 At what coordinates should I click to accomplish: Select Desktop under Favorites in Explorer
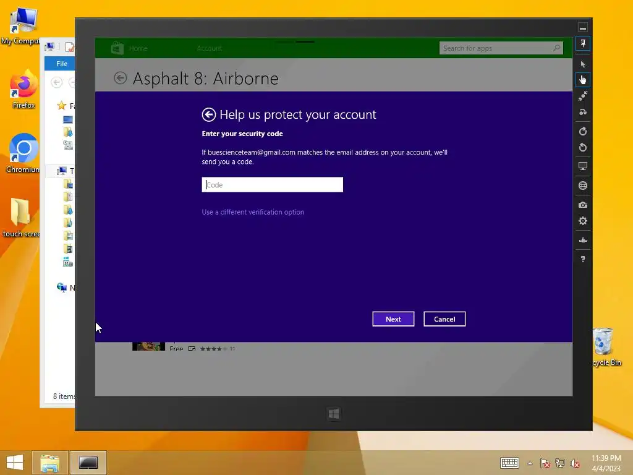point(68,119)
